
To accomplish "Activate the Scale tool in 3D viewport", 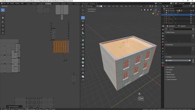I will (x=83, y=25).
